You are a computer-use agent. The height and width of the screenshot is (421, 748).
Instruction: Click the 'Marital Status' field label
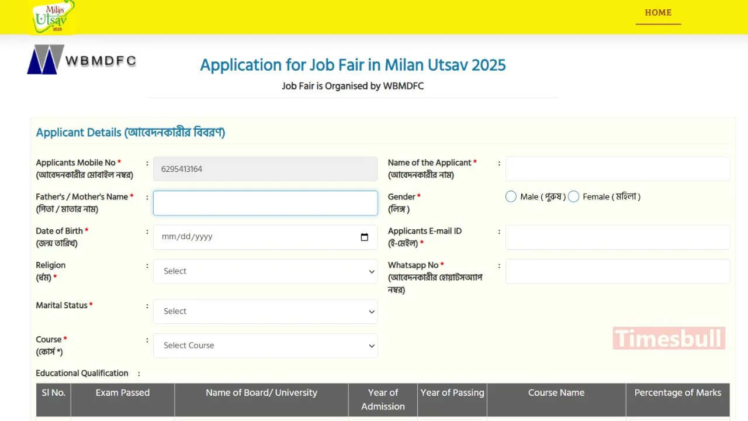[64, 305]
